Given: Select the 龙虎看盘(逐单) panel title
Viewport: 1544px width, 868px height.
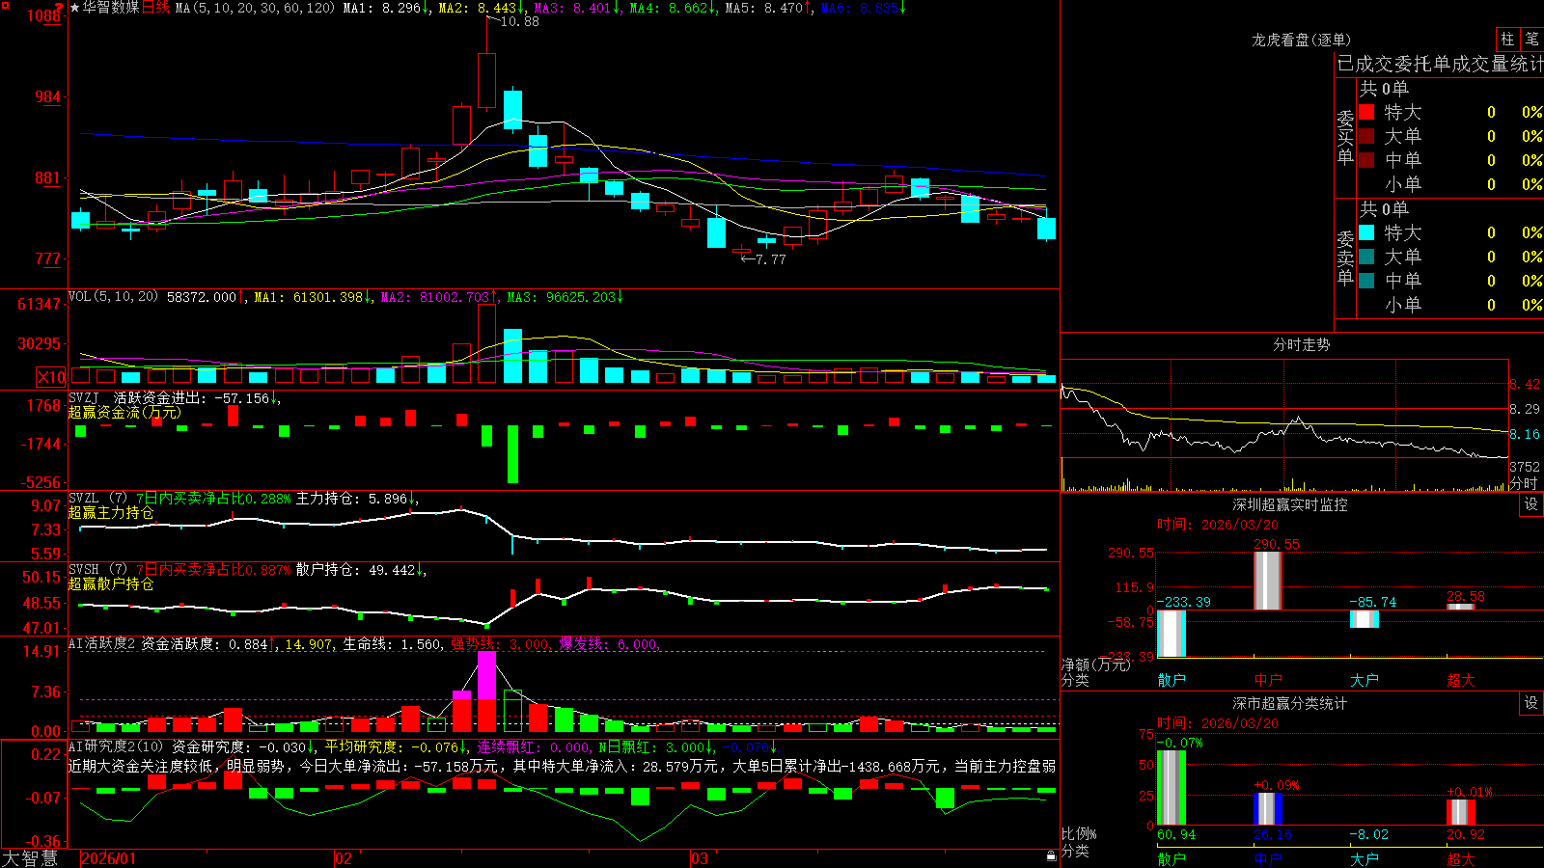Looking at the screenshot, I should coord(1302,40).
